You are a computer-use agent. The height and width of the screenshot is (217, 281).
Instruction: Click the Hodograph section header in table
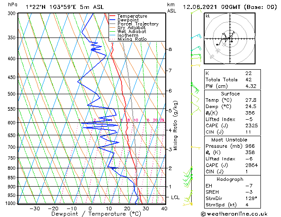tap(230, 179)
